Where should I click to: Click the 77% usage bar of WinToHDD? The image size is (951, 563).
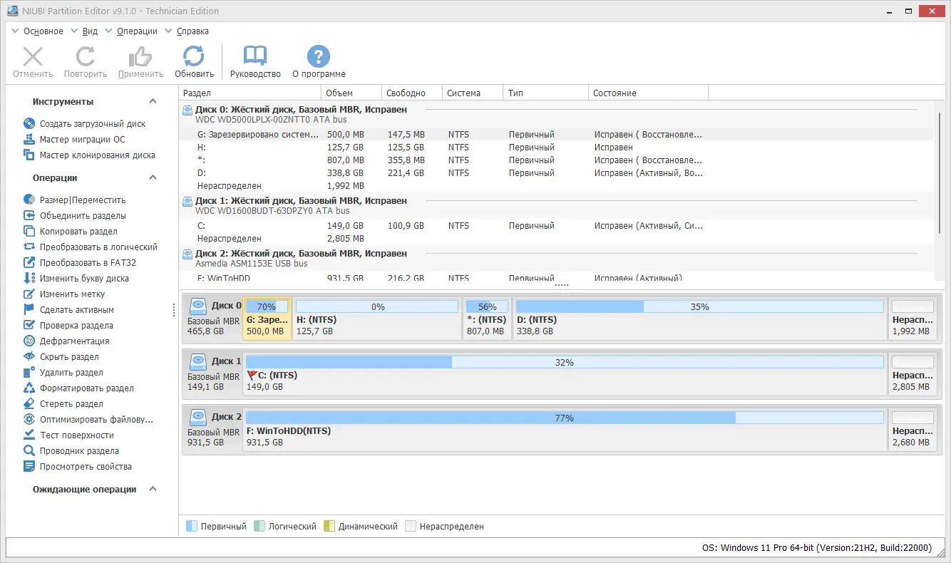click(565, 417)
